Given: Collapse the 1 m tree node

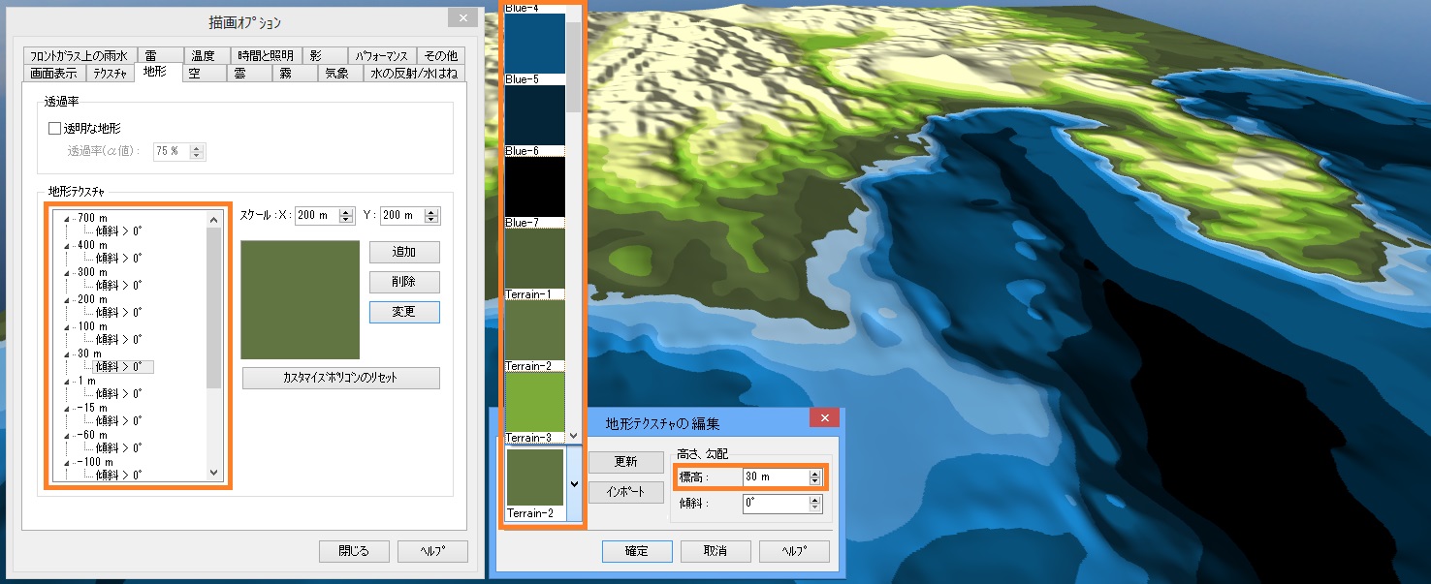Looking at the screenshot, I should [67, 382].
